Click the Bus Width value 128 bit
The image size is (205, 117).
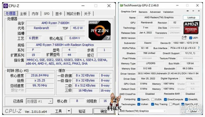[190, 63]
